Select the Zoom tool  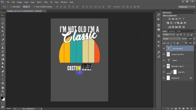(x=3, y=92)
